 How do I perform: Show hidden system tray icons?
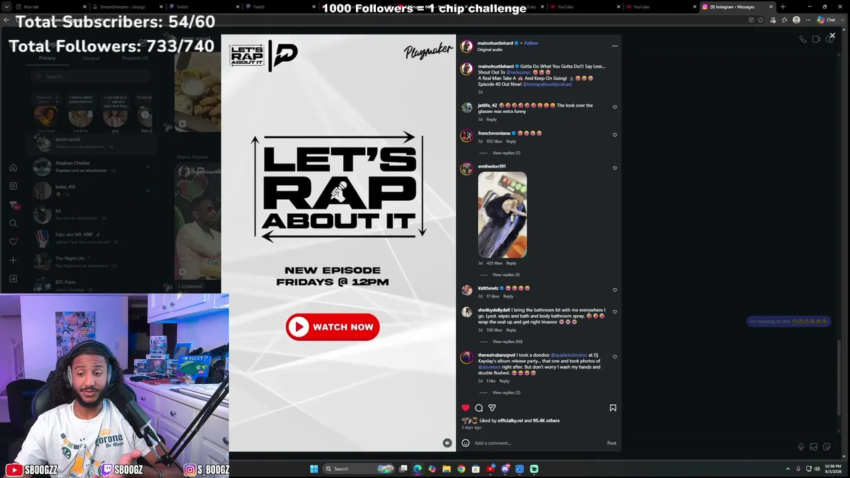(x=788, y=469)
